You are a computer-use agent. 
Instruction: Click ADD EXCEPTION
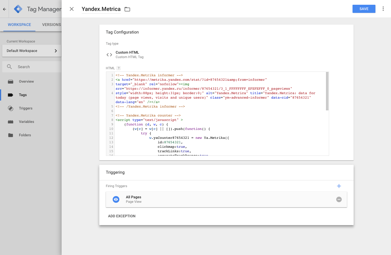[122, 216]
